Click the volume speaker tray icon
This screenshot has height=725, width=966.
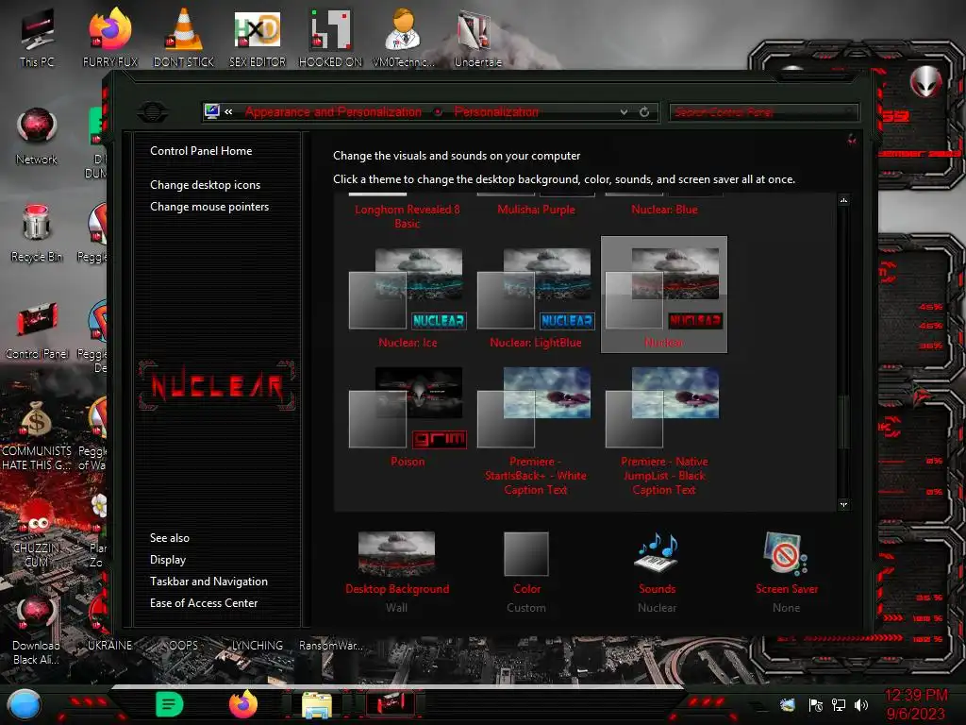point(861,704)
